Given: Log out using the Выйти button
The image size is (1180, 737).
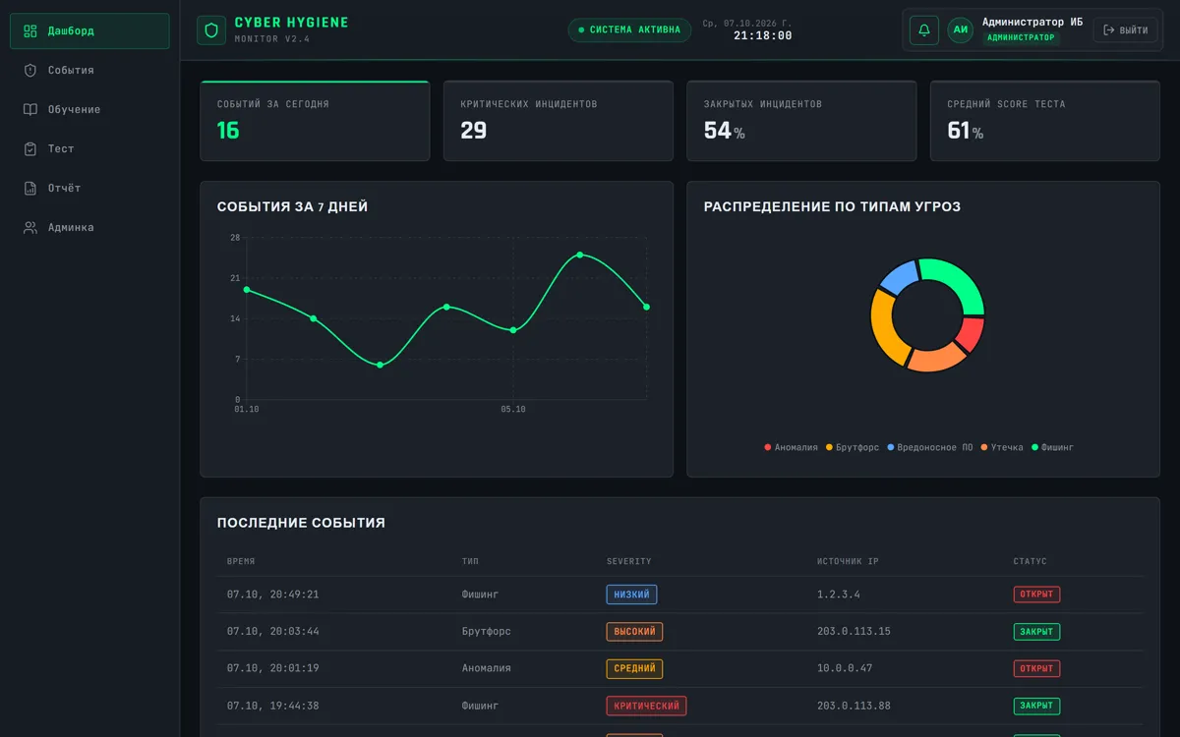Looking at the screenshot, I should (x=1125, y=30).
